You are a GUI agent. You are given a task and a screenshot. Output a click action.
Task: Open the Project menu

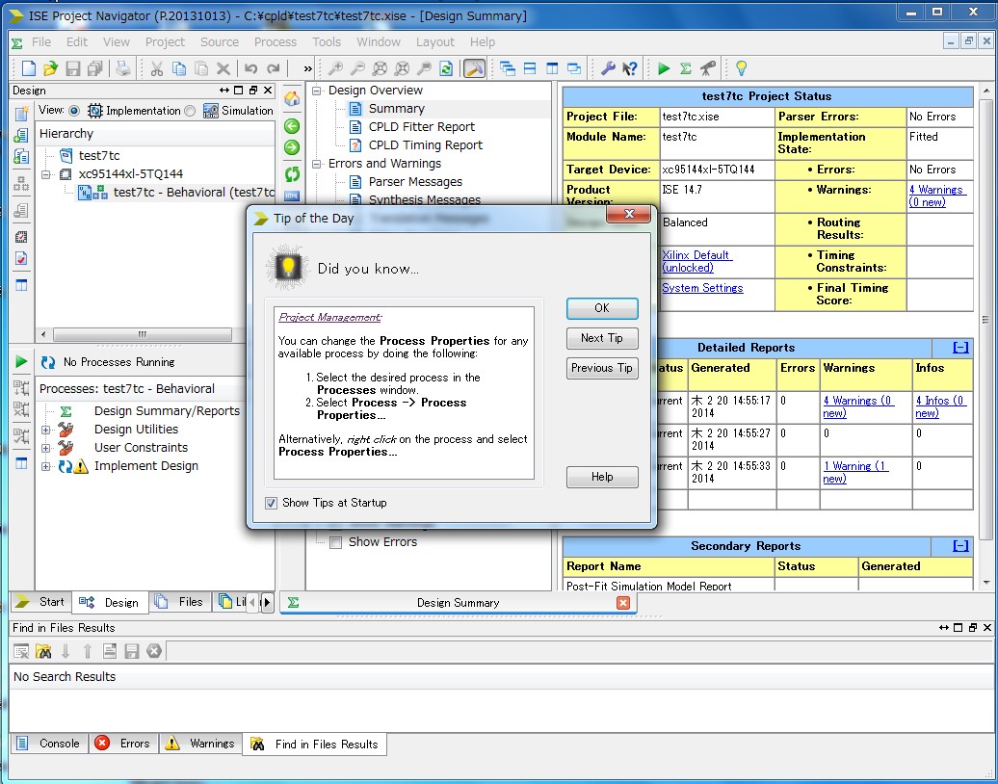point(165,42)
